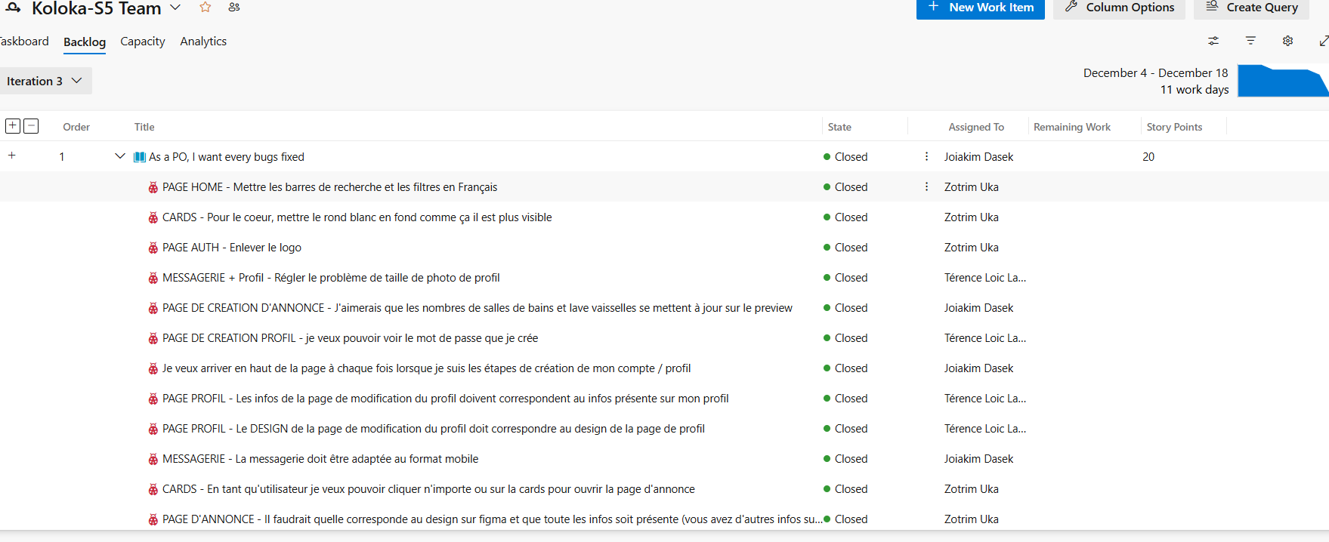Click the Create Query button
Screen dimensions: 1329x542
click(x=1250, y=8)
